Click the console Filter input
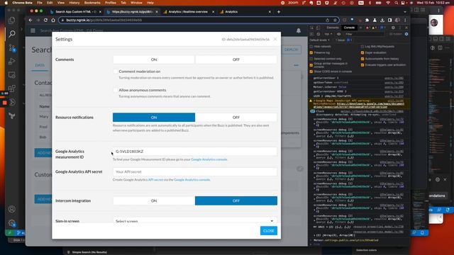Screen dimensions: 454x255 (365, 34)
